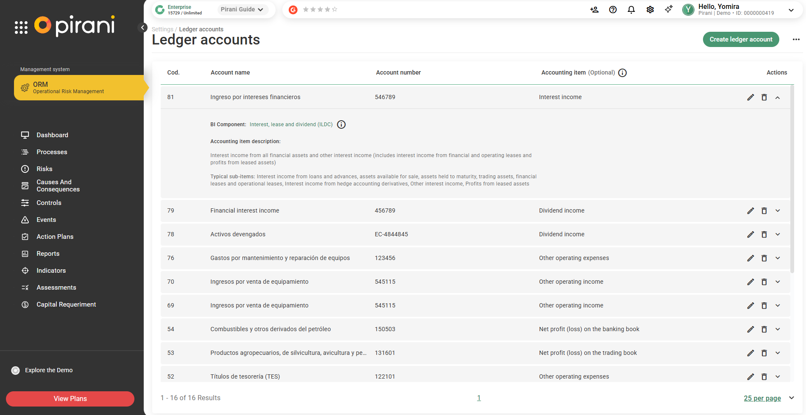Open the Pirani Guide dropdown
The image size is (806, 415).
click(x=242, y=9)
